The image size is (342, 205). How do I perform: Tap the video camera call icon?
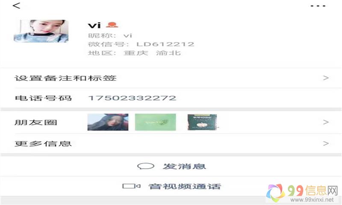pos(131,186)
